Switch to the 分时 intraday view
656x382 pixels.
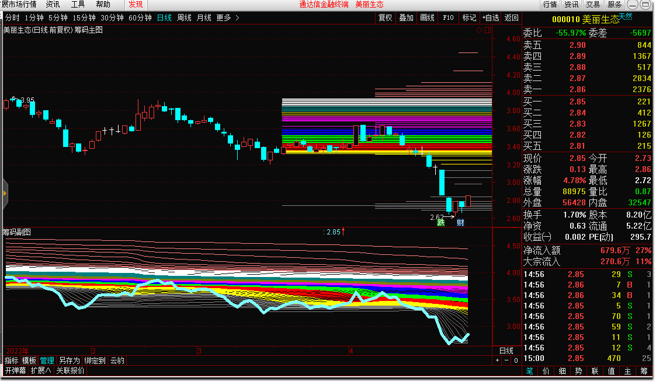point(12,17)
